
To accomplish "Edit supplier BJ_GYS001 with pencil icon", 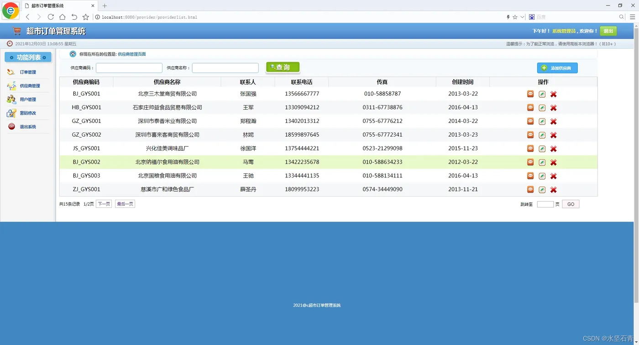I will point(542,94).
